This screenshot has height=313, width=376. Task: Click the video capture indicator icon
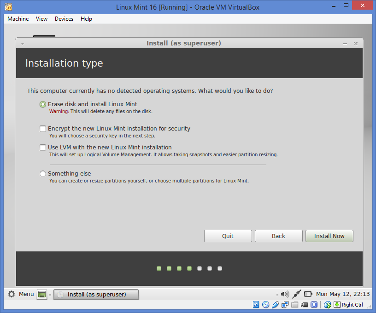click(x=304, y=305)
